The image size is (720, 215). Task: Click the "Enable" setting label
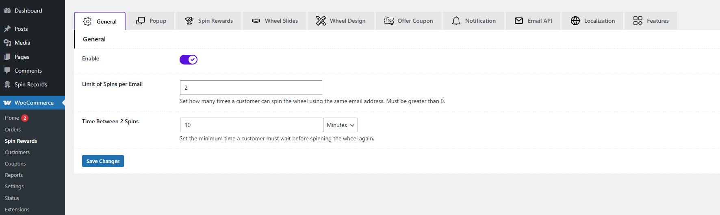91,58
